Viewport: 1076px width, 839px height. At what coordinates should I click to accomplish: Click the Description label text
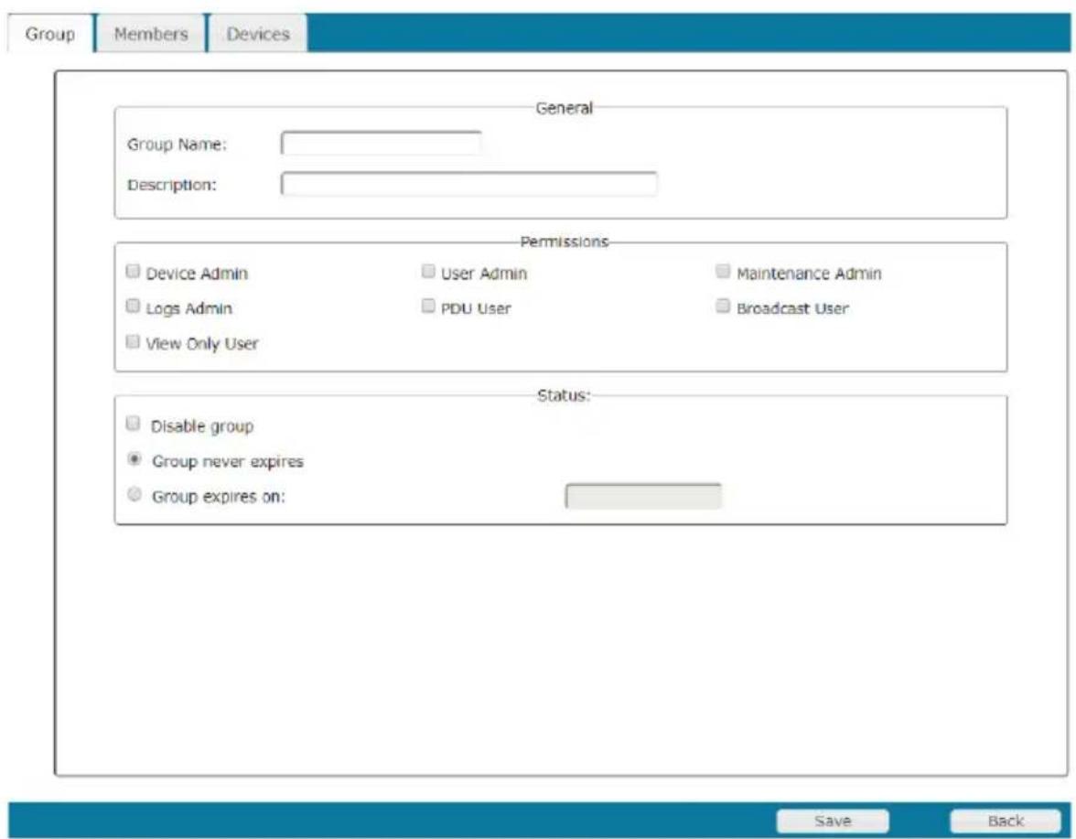(172, 185)
